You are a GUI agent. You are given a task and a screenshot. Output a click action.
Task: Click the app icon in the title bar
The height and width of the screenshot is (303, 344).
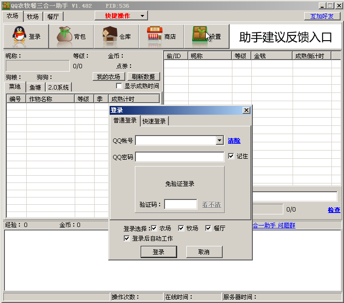[x=6, y=5]
